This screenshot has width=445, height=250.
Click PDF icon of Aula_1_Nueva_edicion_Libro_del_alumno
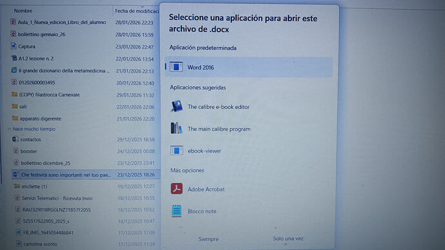point(13,22)
